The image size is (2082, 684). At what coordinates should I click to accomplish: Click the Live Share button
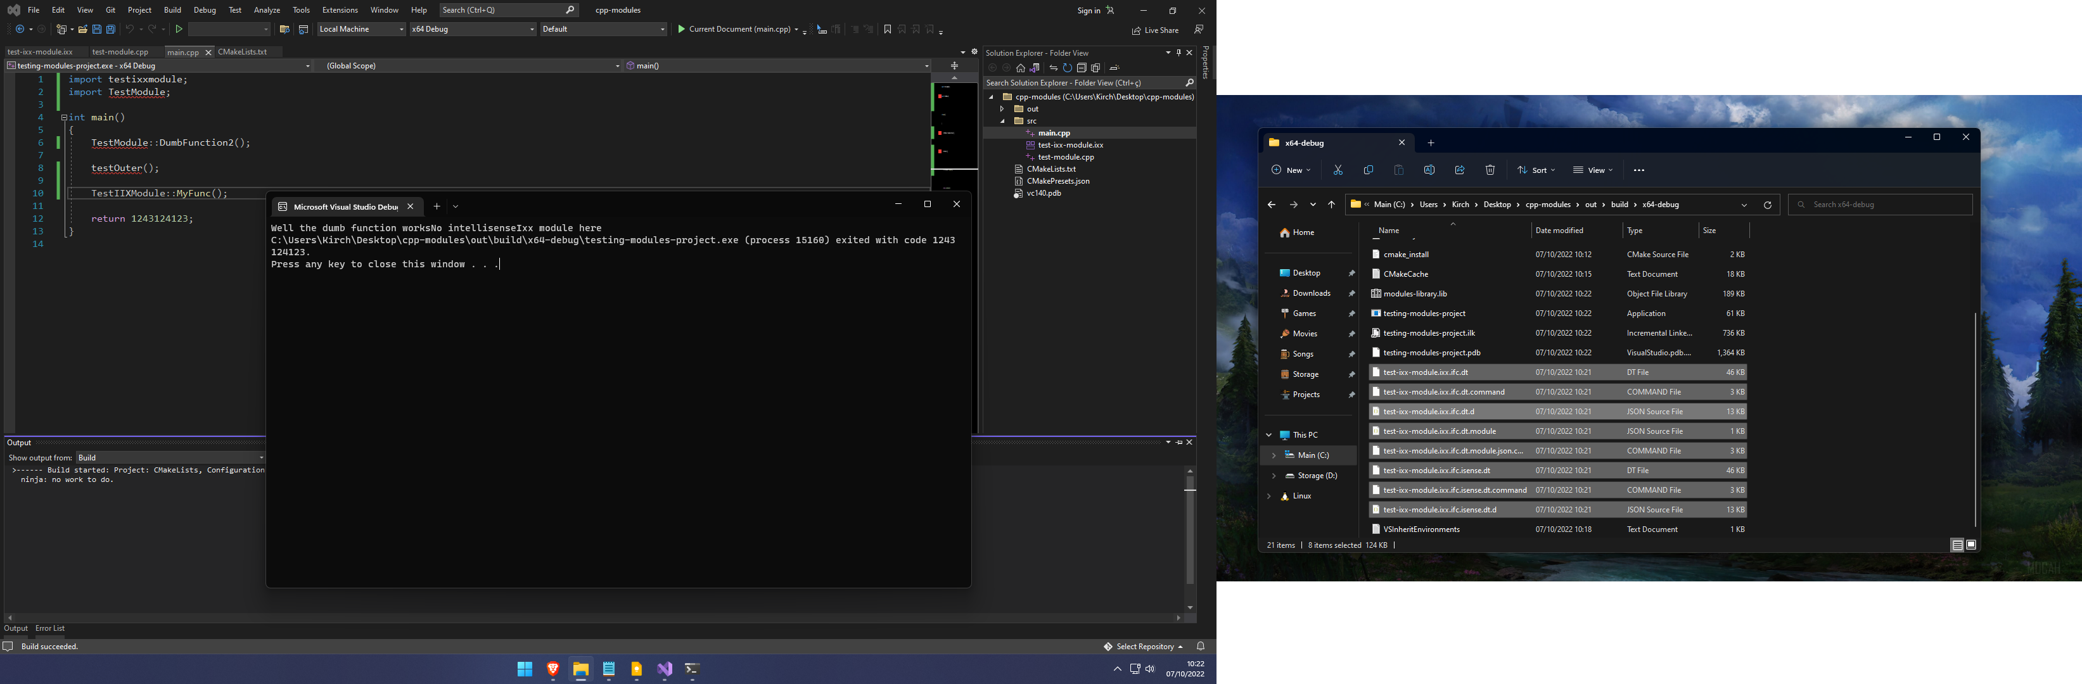1156,30
